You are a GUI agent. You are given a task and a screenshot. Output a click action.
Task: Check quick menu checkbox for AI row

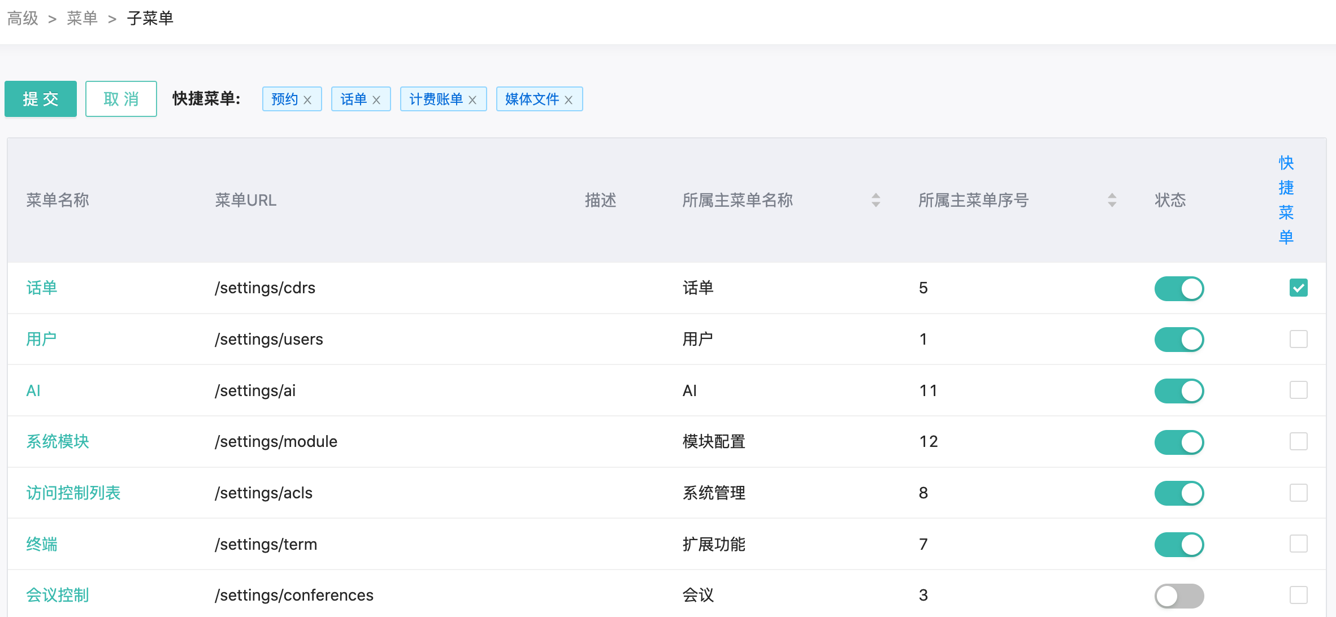click(1298, 390)
